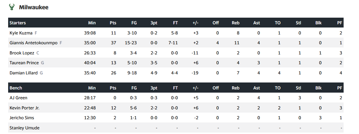Click on Taurean Prince
Screen dimensions: 359x134
point(24,63)
